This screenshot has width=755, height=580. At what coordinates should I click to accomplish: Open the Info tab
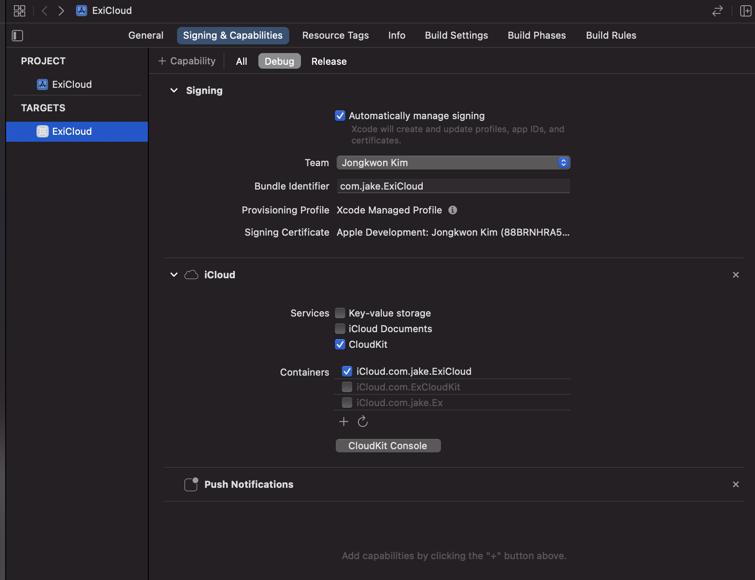click(x=397, y=36)
